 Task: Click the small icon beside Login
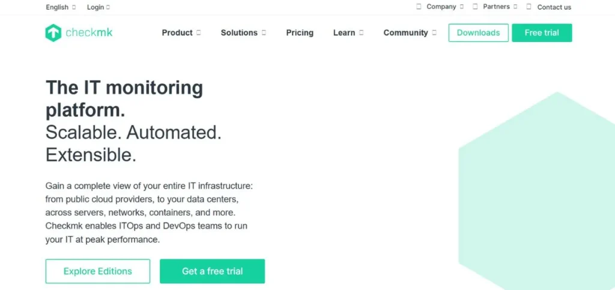(x=108, y=7)
